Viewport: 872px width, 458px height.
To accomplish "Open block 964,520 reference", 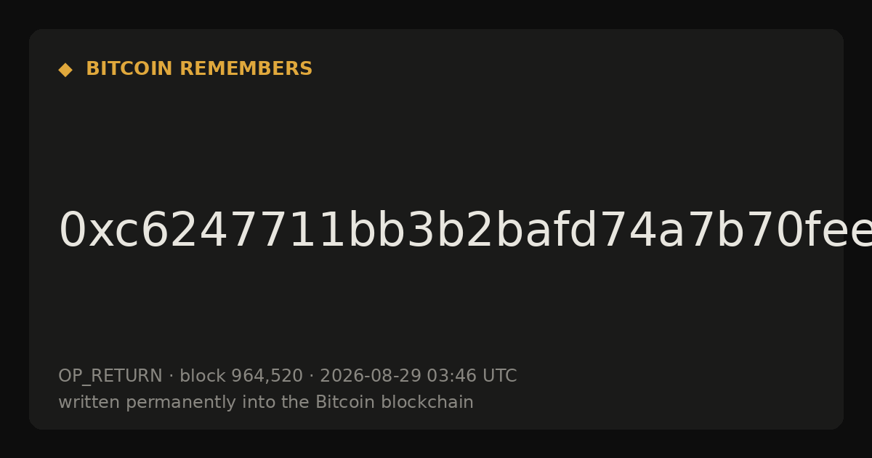I will click(x=241, y=376).
